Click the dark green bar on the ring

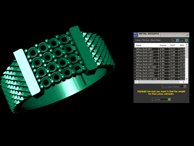point(83,48)
